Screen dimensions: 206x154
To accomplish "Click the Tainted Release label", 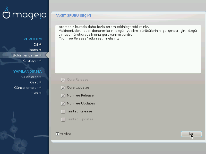I will pyautogui.click(x=80, y=111).
